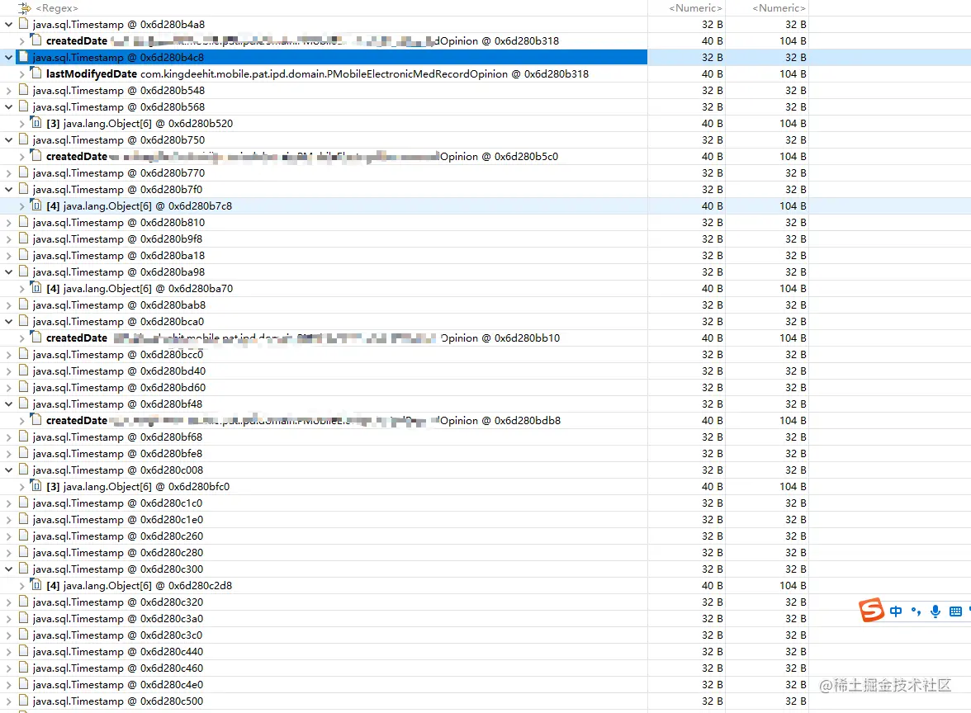This screenshot has height=713, width=971.
Task: Collapse Timestamp @ 0x6d280b568 node
Action: 8,107
